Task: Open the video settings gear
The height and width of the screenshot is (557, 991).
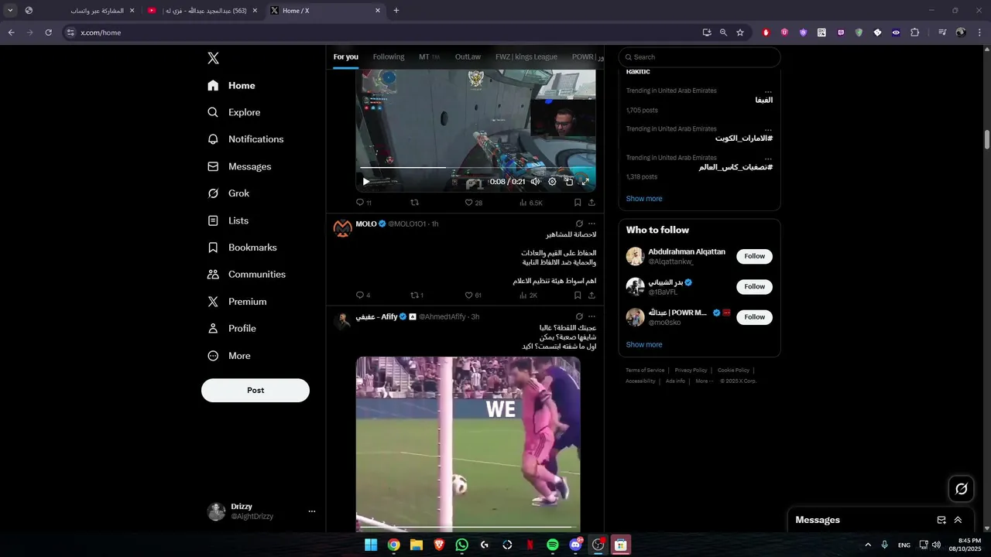Action: pyautogui.click(x=552, y=182)
